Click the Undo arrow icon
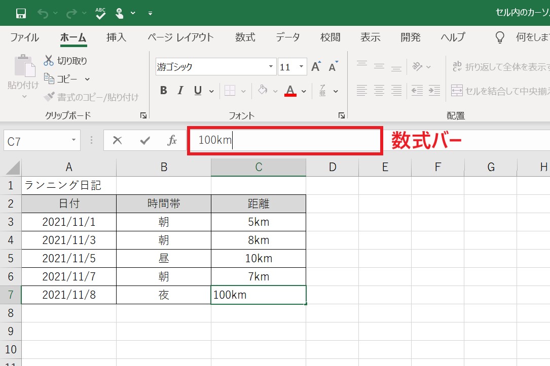This screenshot has width=550, height=366. pos(43,13)
